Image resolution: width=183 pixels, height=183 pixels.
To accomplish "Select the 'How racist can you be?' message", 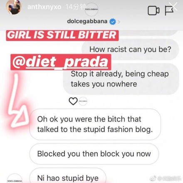I will coord(130,49).
